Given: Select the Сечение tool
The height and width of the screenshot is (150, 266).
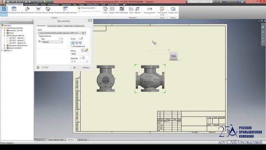Looking at the screenshot, I should pos(38,10).
